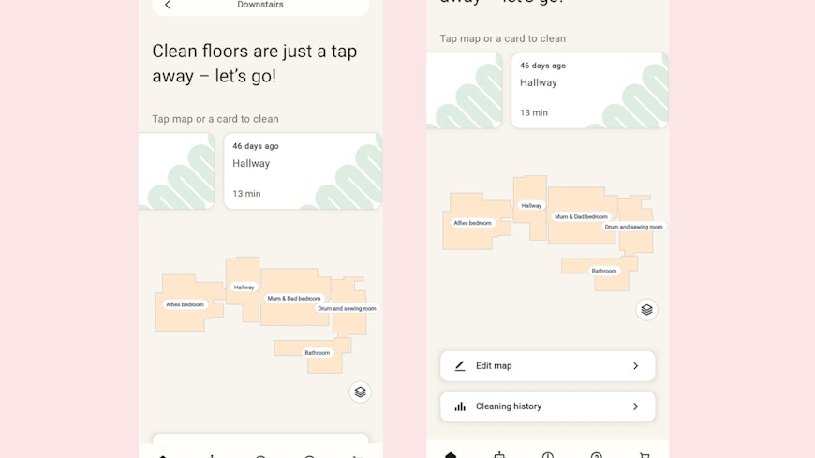Tap Bathroom on the right phone map
Image resolution: width=815 pixels, height=458 pixels.
(604, 271)
